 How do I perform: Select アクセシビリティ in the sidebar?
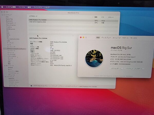(14, 80)
